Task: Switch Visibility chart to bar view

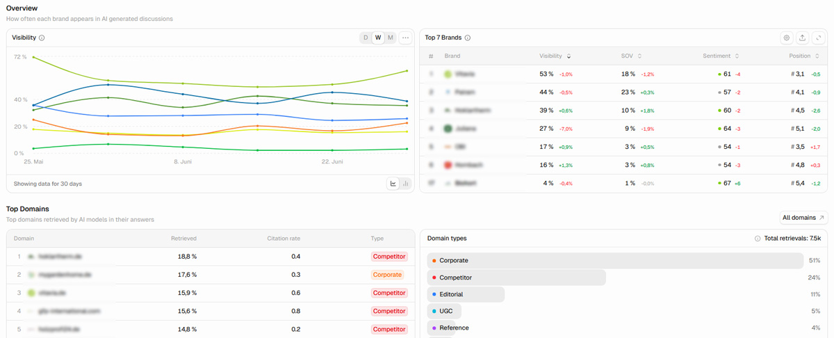Action: pos(405,184)
